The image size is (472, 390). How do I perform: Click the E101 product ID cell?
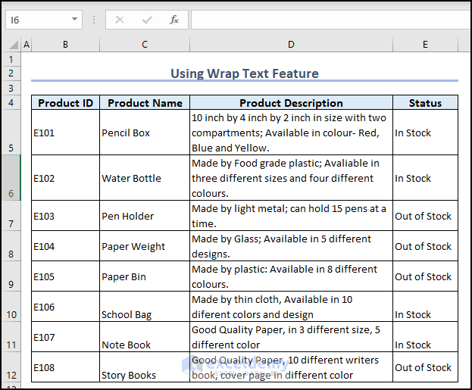click(x=65, y=133)
